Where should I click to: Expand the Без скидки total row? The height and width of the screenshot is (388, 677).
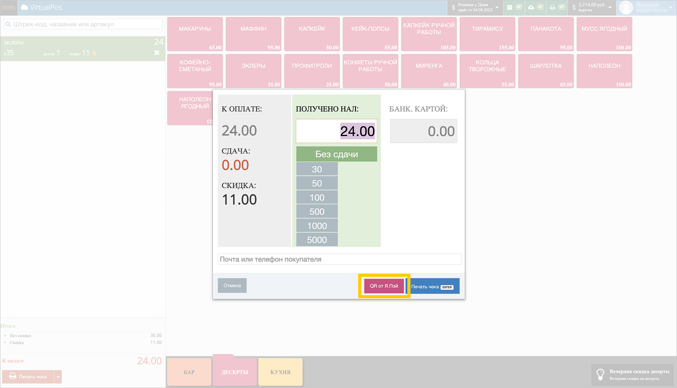click(5, 336)
